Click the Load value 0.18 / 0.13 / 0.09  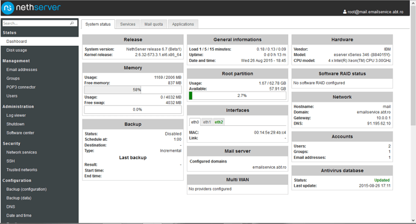271,49
